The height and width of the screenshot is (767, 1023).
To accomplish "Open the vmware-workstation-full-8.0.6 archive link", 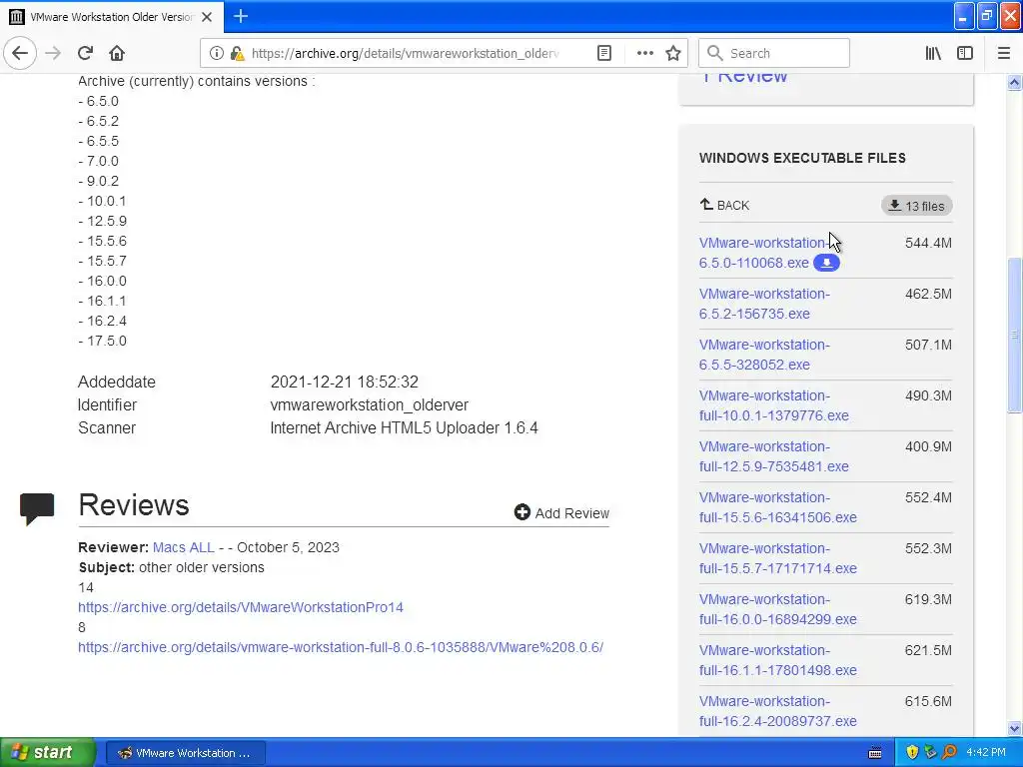I will coord(341,647).
